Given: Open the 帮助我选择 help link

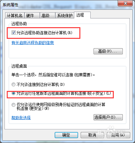Looking at the screenshot, I should pos(21,118).
